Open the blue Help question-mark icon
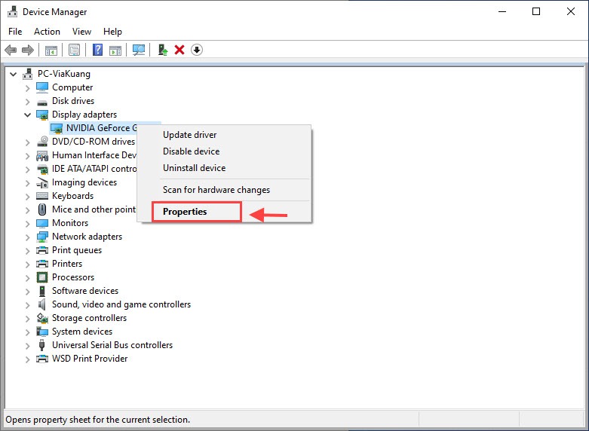589x431 pixels. point(98,50)
